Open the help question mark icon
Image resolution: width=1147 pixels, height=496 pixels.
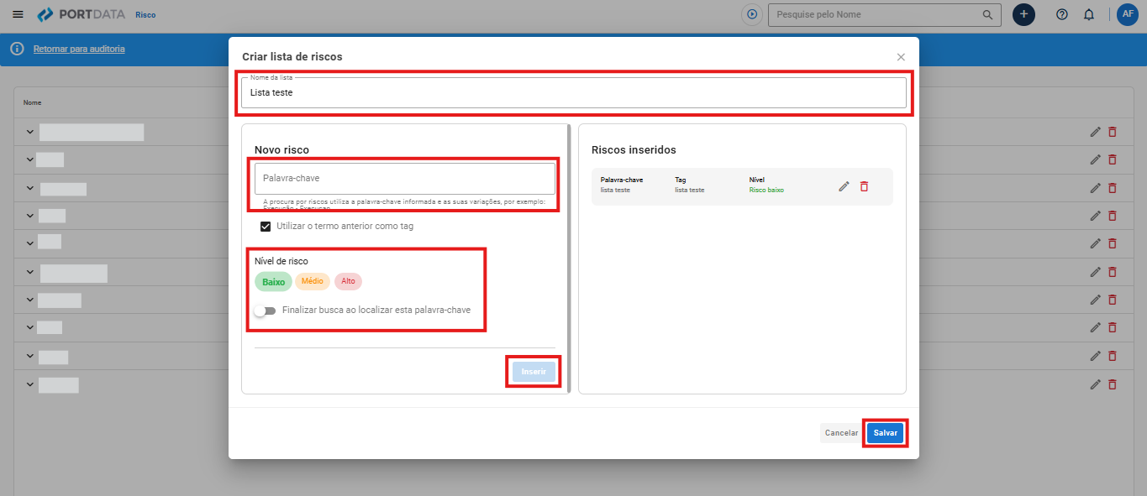point(1062,14)
